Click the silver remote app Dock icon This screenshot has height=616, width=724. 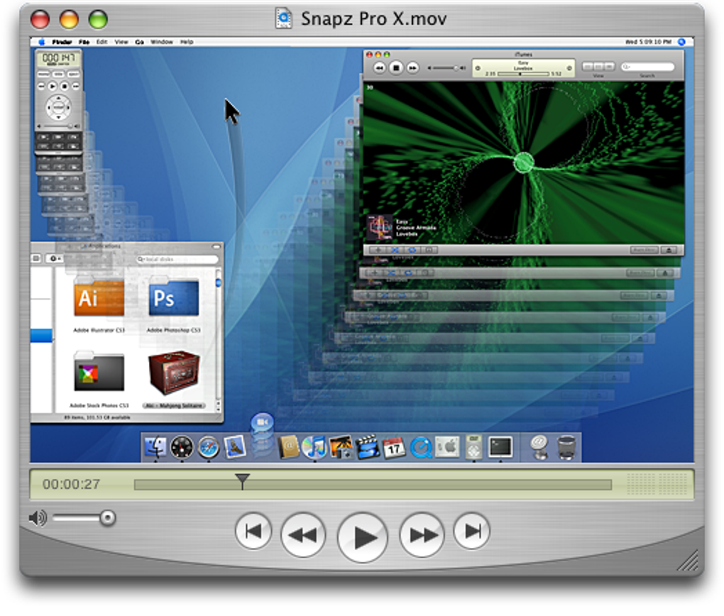click(x=473, y=446)
